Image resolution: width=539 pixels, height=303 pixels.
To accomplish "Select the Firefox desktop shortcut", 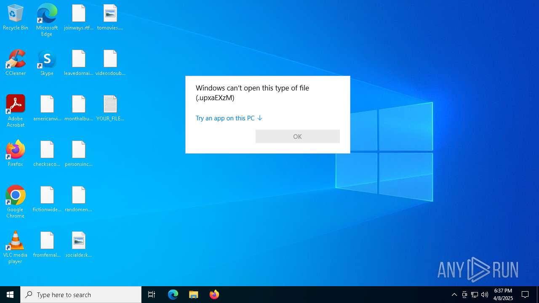I will 16,154.
